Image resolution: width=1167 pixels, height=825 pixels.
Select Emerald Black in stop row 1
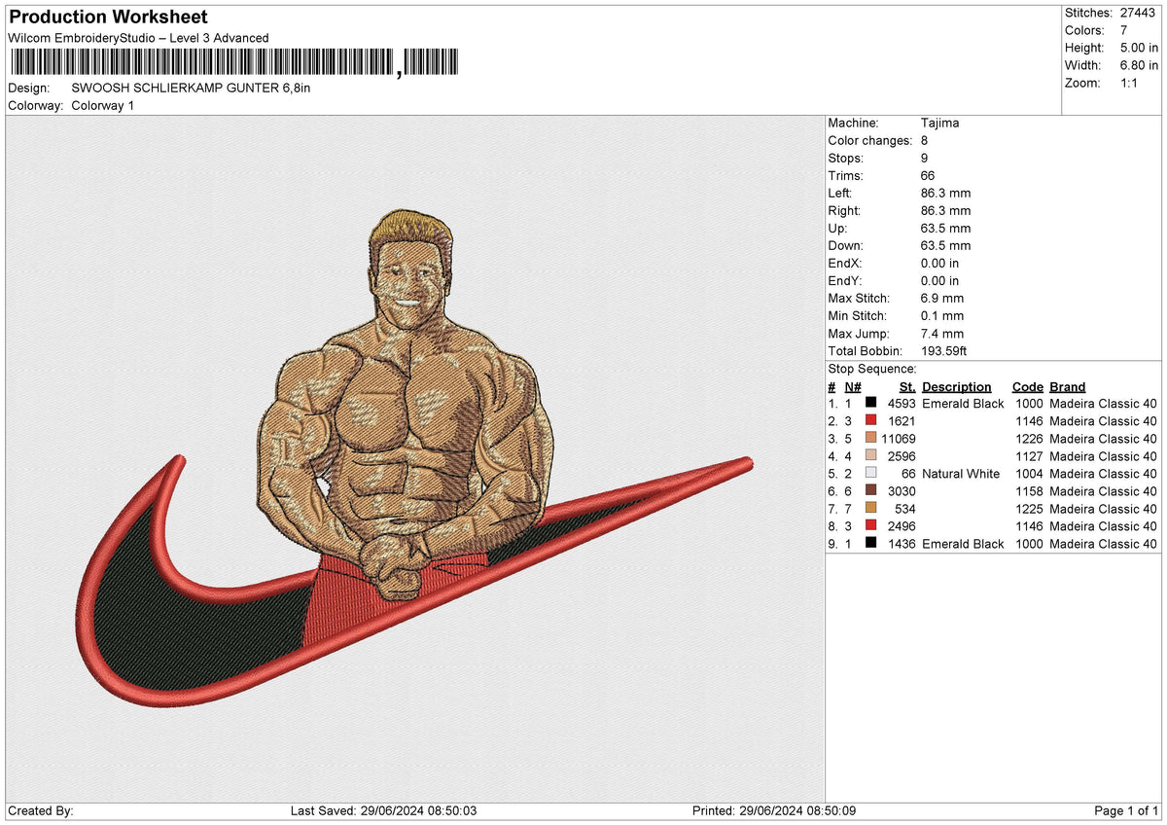tap(963, 404)
